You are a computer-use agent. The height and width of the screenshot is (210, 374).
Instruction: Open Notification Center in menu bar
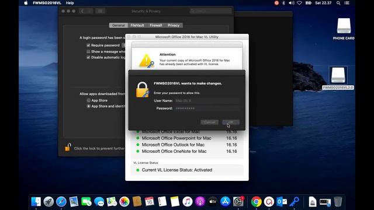tap(347, 3)
